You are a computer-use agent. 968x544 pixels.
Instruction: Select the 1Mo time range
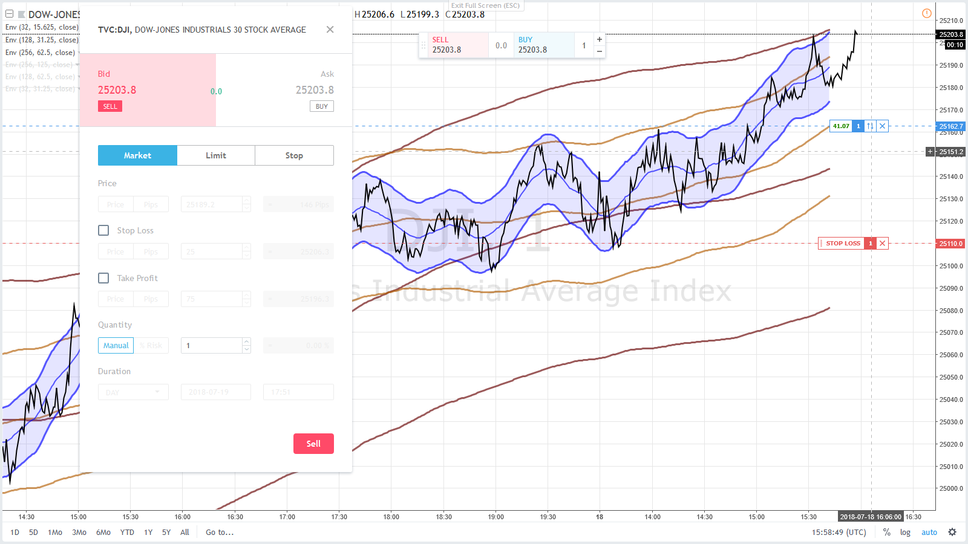click(x=55, y=533)
